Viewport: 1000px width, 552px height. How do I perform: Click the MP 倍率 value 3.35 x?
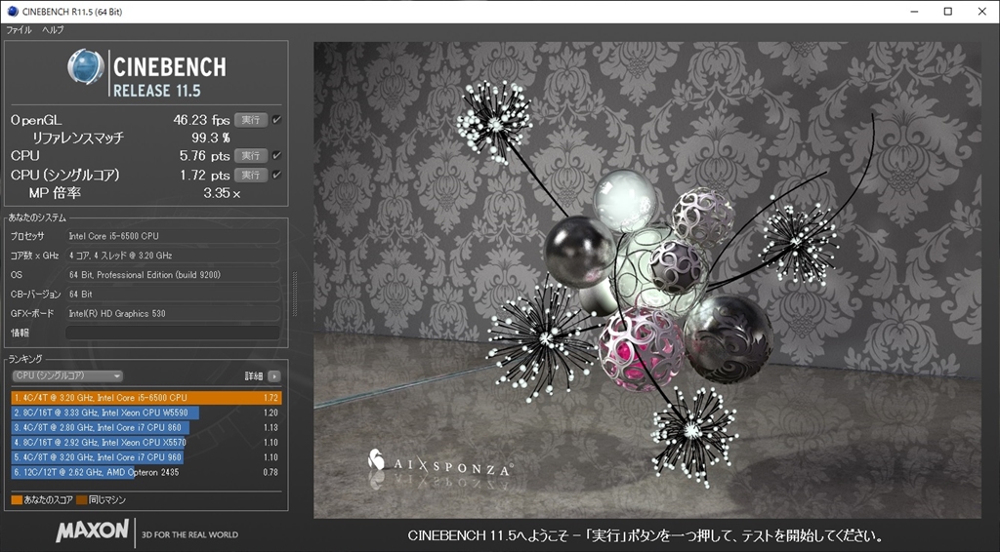tap(222, 193)
